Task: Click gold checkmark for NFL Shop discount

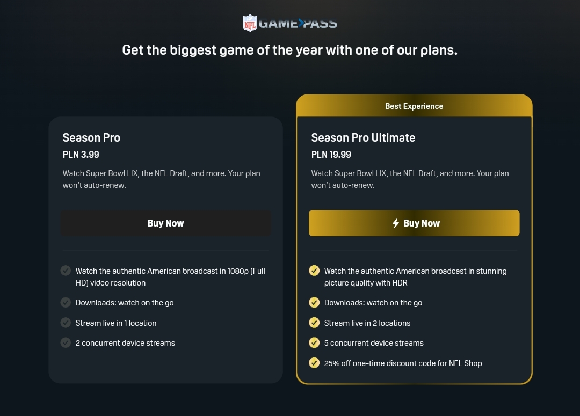Action: 314,363
